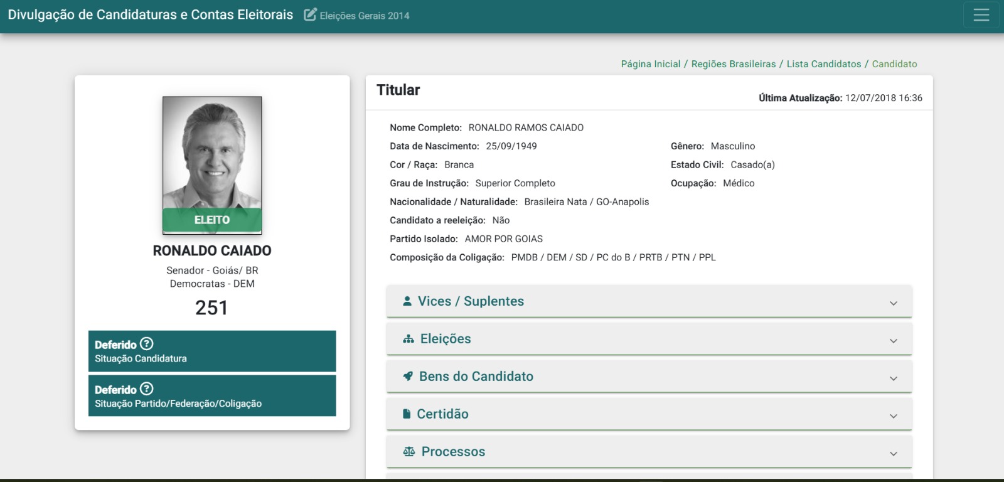This screenshot has width=1004, height=482.
Task: Go to Página Inicial breadcrumb
Action: pyautogui.click(x=651, y=64)
